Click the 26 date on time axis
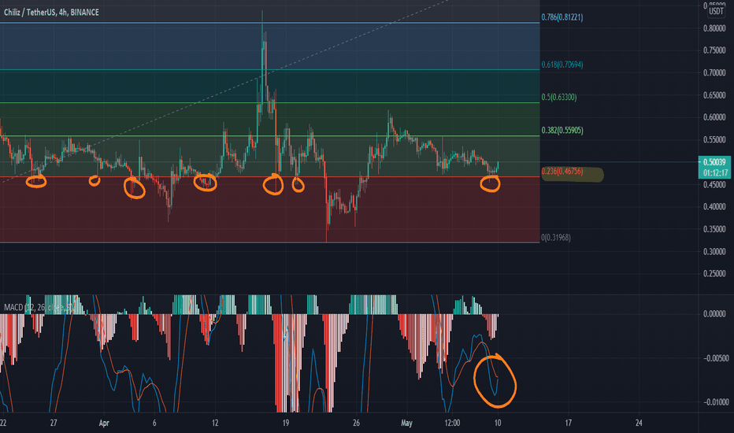The image size is (734, 433). tap(356, 424)
